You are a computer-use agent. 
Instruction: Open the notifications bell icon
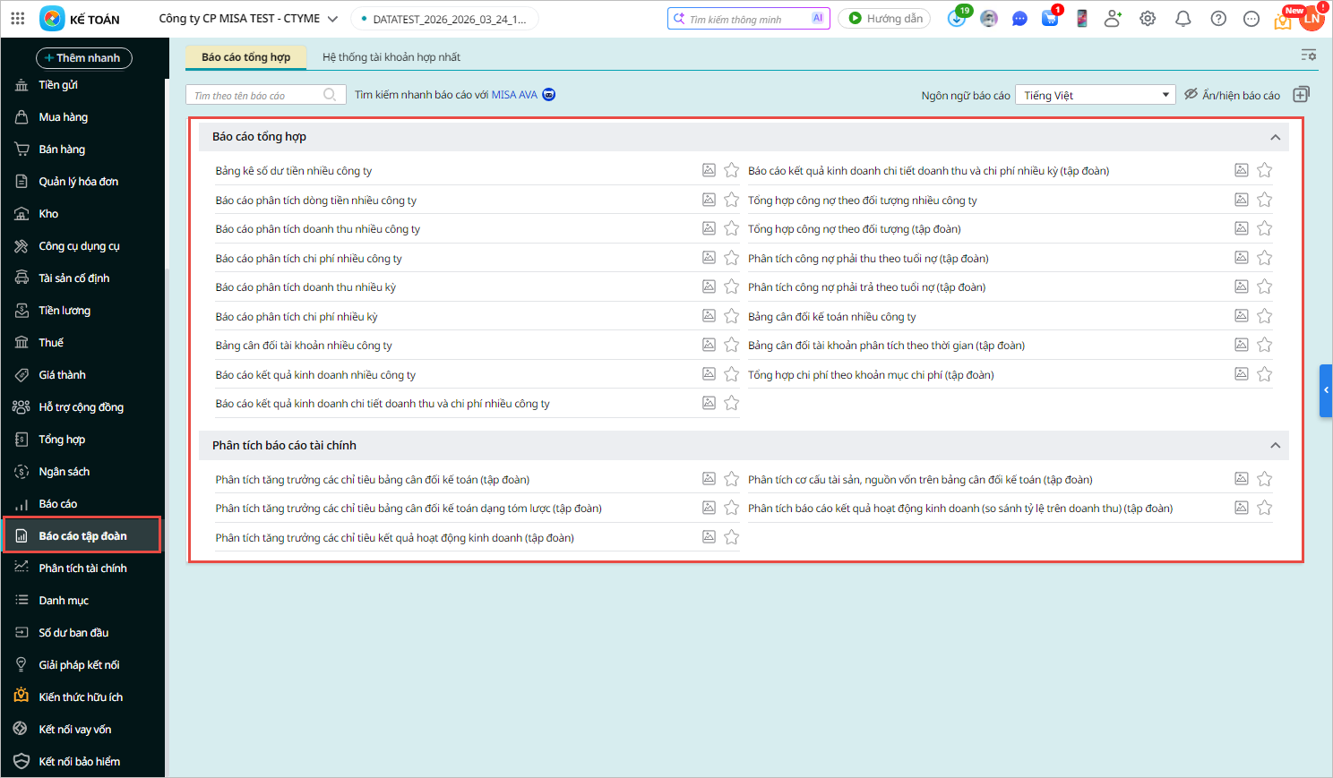(1182, 19)
